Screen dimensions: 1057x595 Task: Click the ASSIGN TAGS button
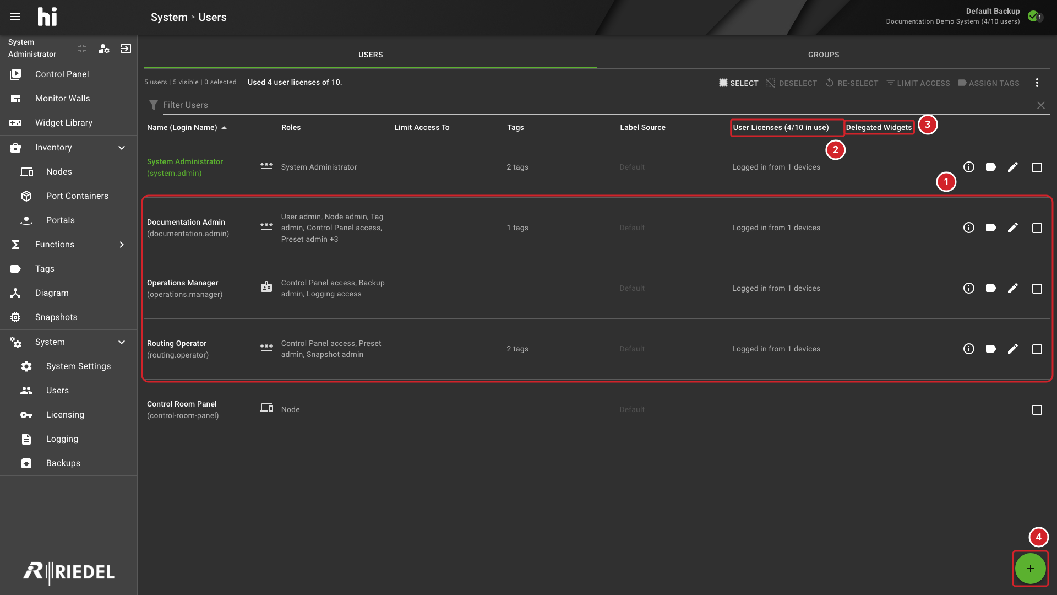(989, 83)
